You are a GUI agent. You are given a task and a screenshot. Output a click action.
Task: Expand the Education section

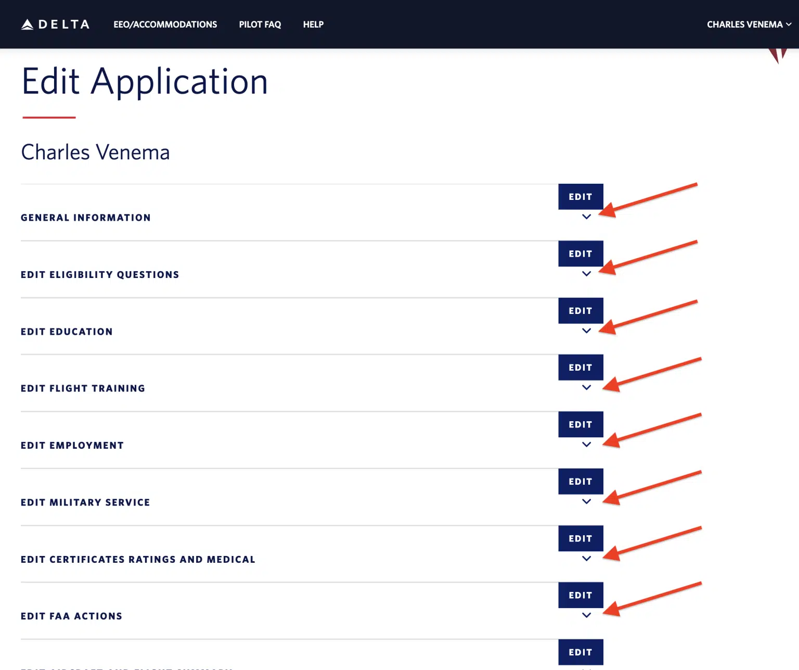pyautogui.click(x=587, y=331)
